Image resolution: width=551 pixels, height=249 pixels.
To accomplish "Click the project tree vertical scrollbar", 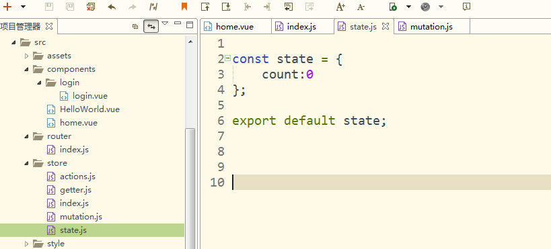I will point(190,189).
